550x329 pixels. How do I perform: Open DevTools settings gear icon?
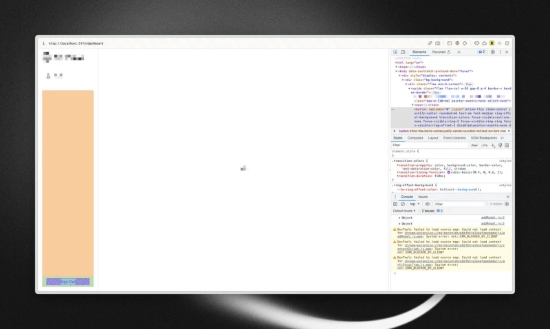(x=492, y=52)
